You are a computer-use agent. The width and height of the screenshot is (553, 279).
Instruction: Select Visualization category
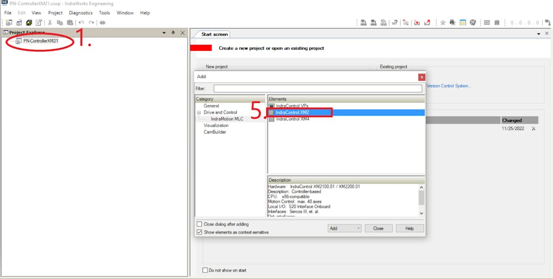click(216, 125)
